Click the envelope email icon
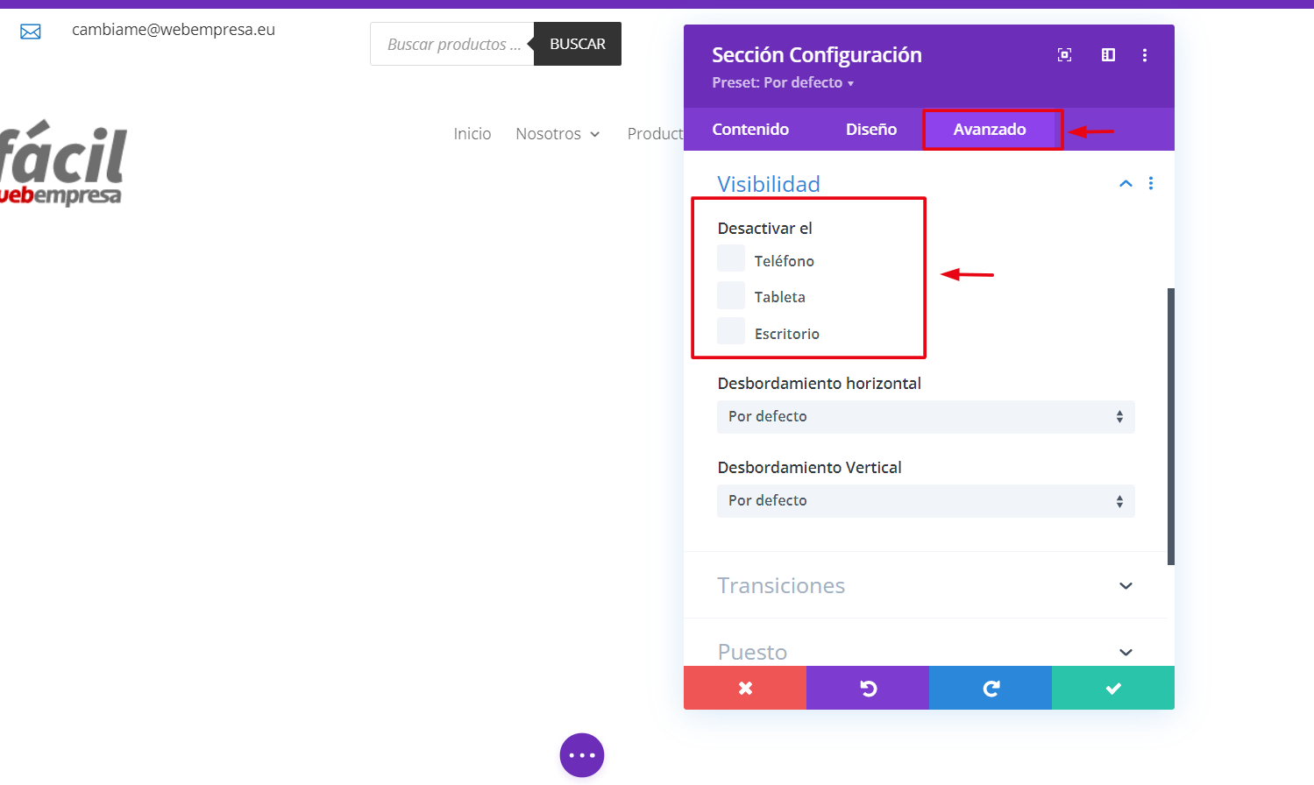 pyautogui.click(x=31, y=32)
